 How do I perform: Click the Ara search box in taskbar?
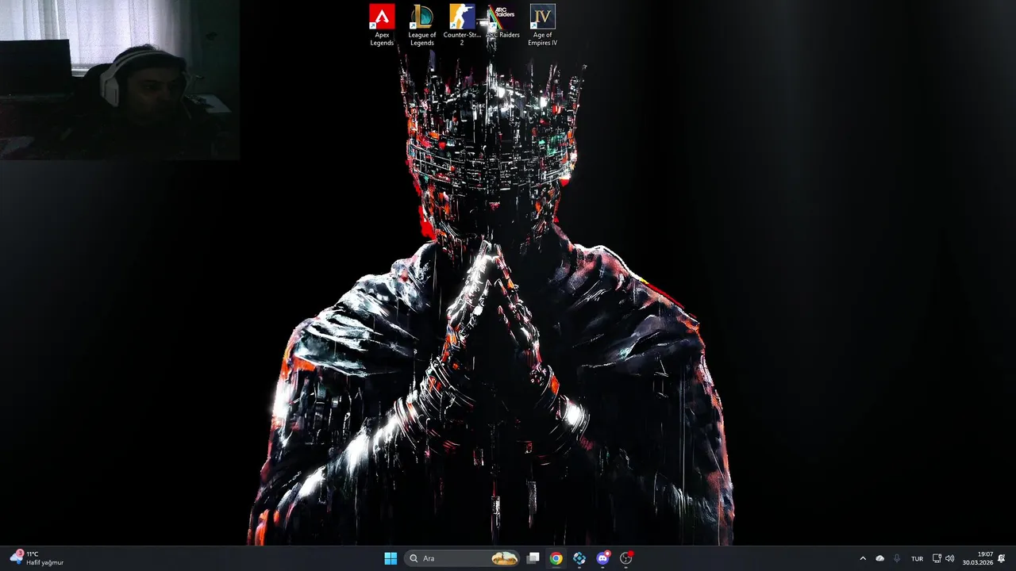click(x=463, y=558)
